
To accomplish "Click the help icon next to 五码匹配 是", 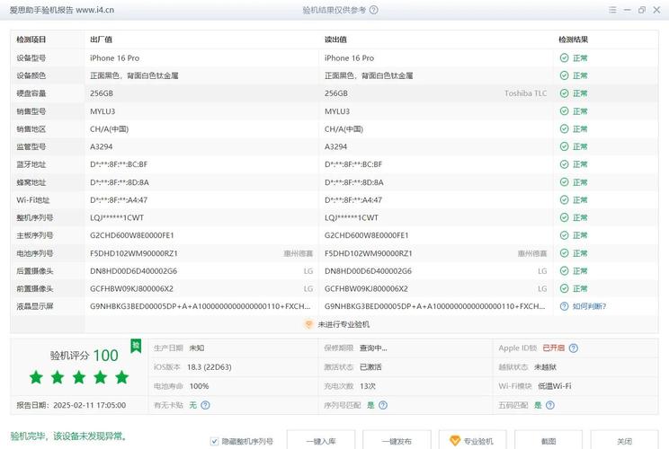I will [550, 405].
